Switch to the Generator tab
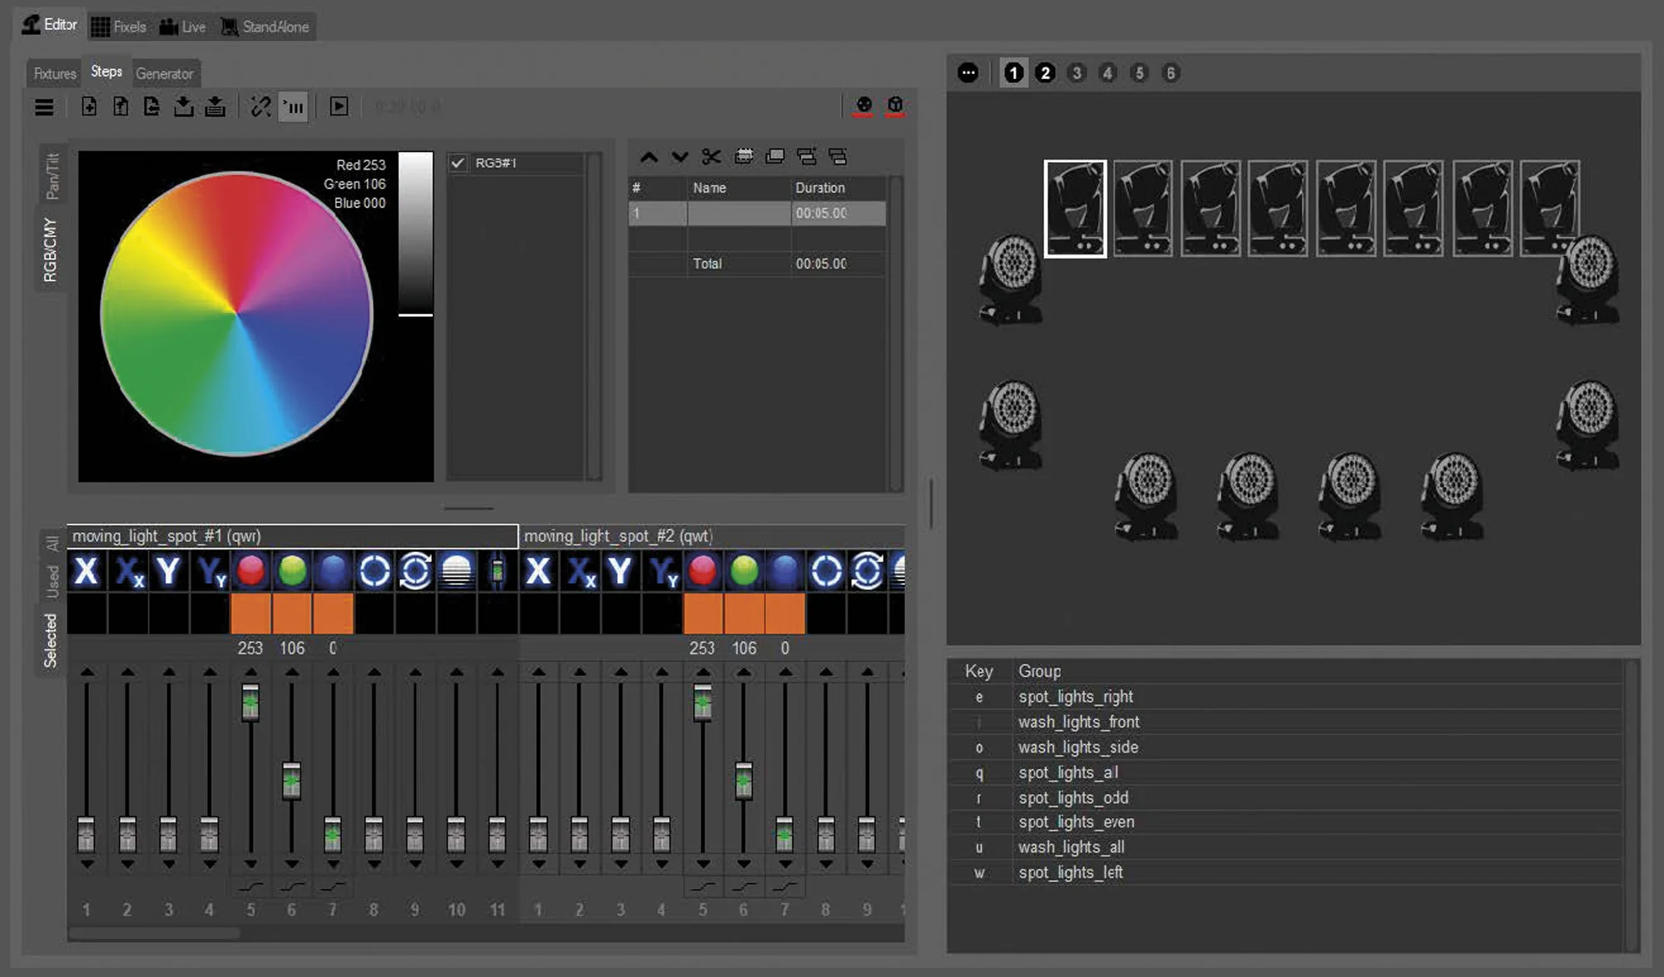This screenshot has width=1664, height=977. click(x=164, y=74)
